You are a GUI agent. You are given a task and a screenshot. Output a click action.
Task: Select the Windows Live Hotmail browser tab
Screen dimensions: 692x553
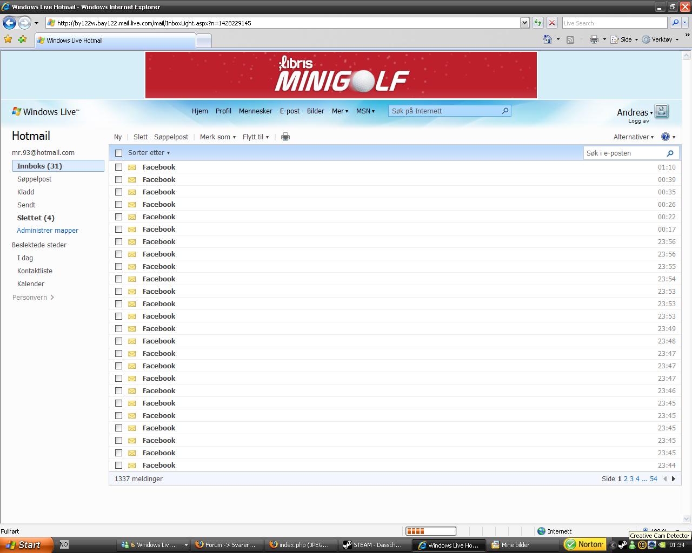(115, 41)
